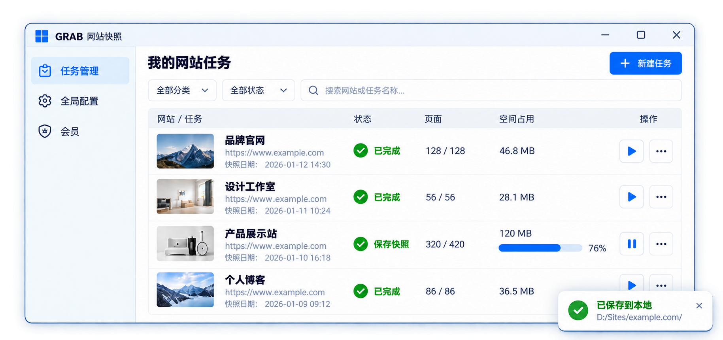Focus the 搜索网站或任务名称 search field
This screenshot has width=723, height=340.
pos(491,91)
